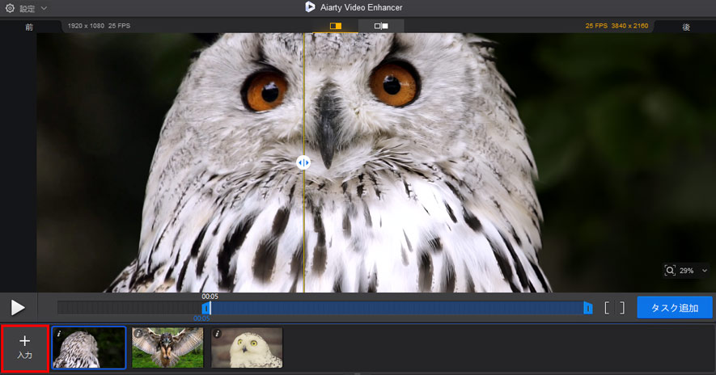The width and height of the screenshot is (716, 375).
Task: Show info for the snowy owl clip
Action: (x=218, y=334)
